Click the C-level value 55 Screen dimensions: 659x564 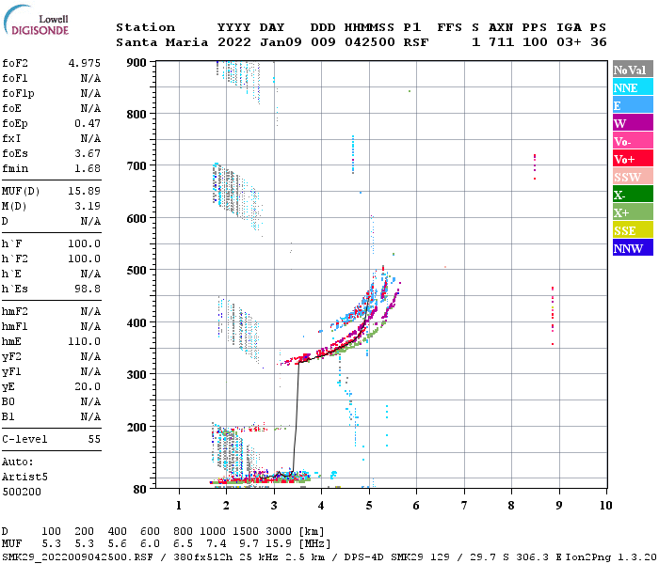pos(94,439)
